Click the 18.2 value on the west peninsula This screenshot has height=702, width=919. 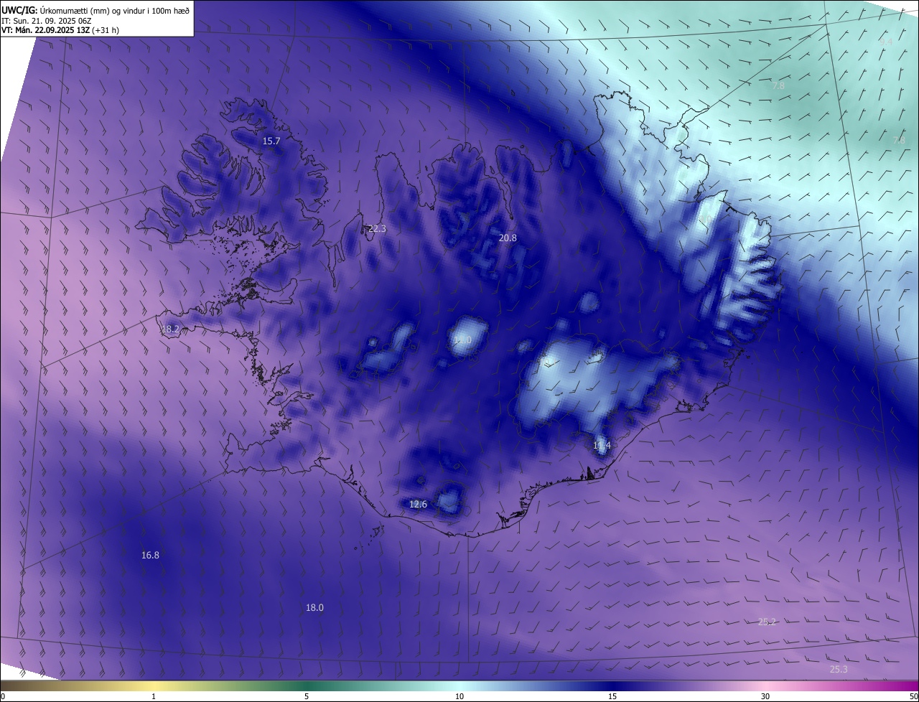[x=170, y=329]
